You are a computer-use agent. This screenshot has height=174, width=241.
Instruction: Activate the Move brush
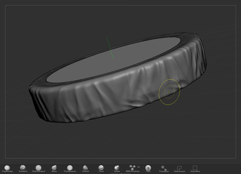(x=54, y=168)
